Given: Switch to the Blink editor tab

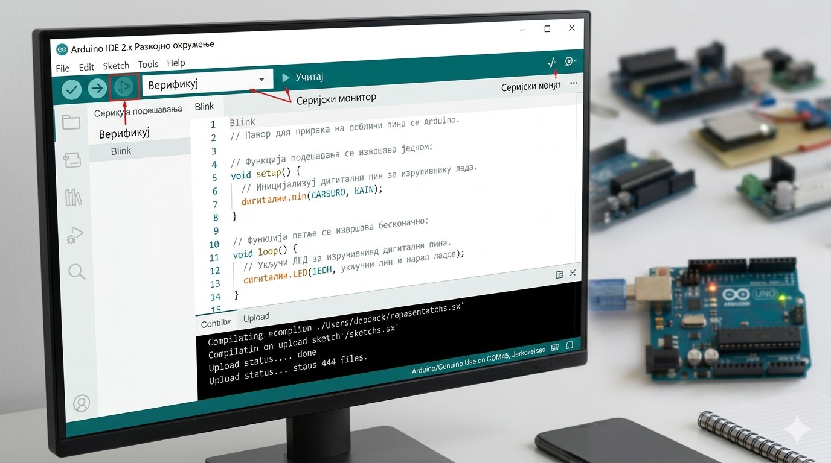Looking at the screenshot, I should pyautogui.click(x=204, y=106).
